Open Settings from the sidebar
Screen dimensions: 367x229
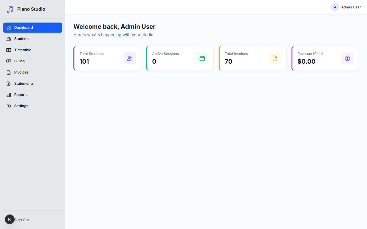coord(33,106)
